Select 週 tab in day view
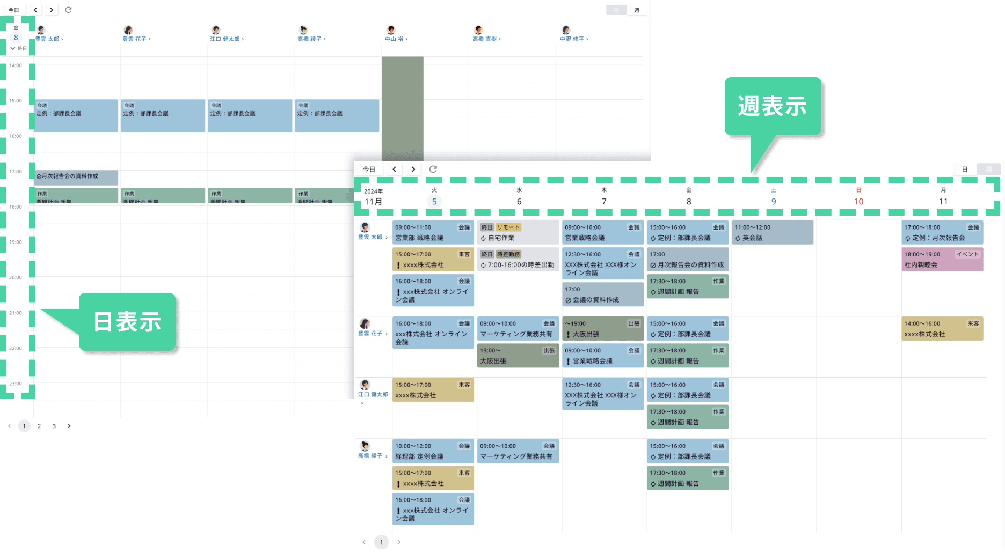 tap(637, 10)
